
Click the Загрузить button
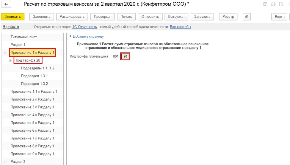202,17
